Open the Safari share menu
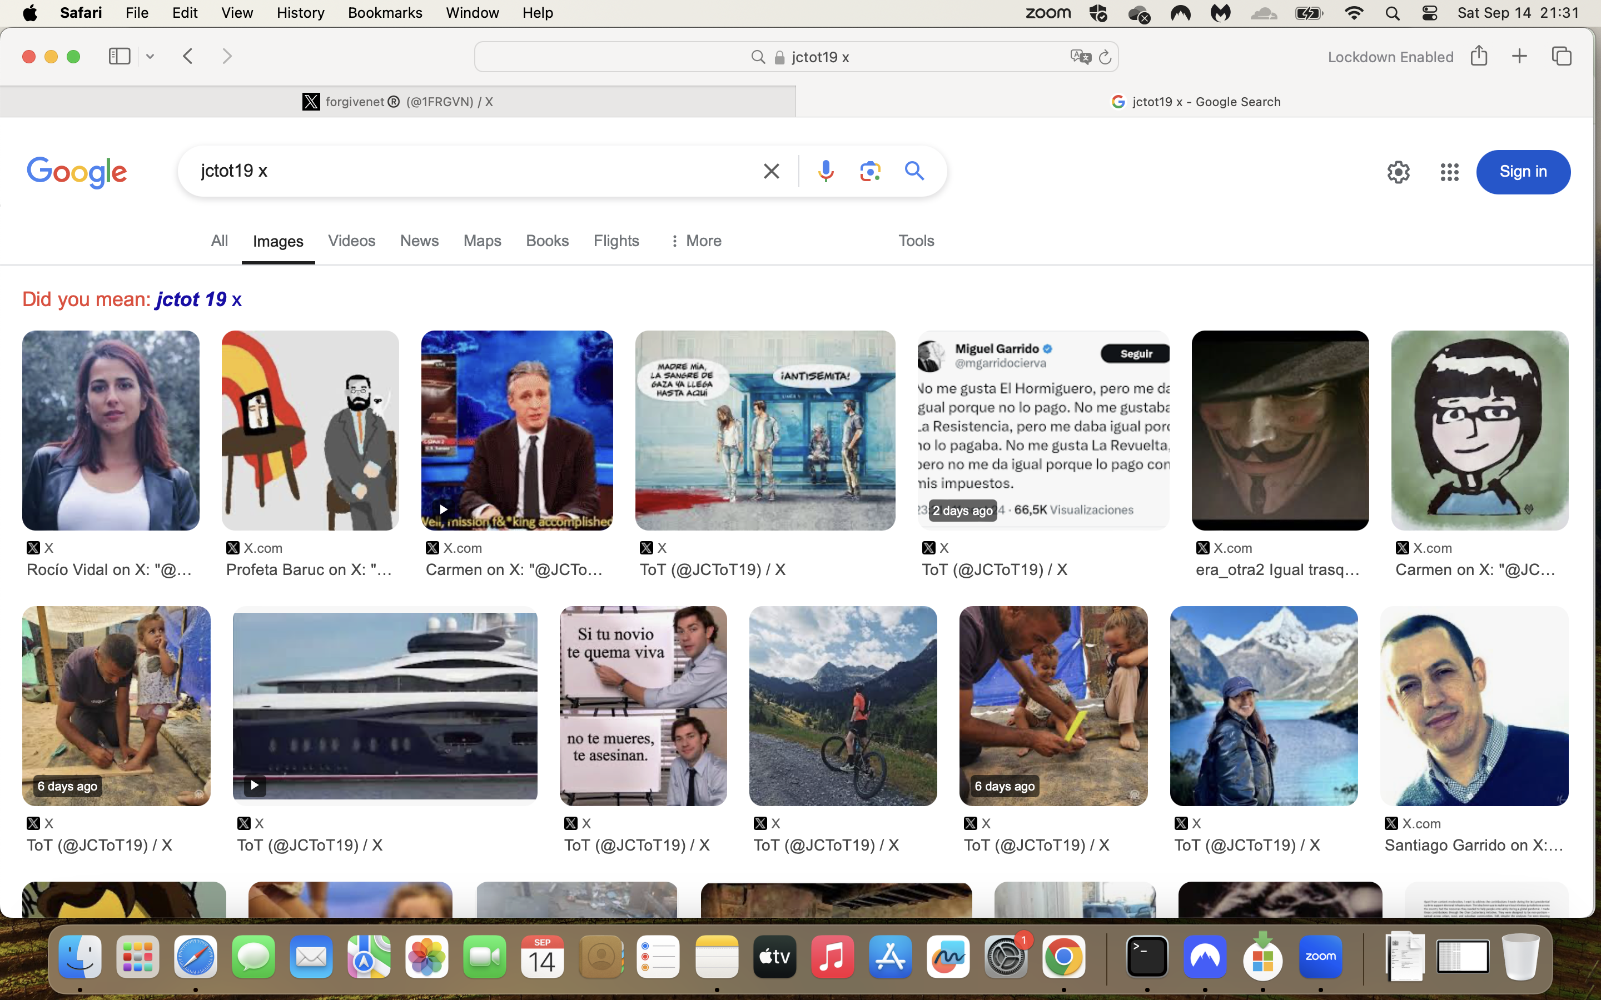The width and height of the screenshot is (1601, 1000). [1479, 56]
